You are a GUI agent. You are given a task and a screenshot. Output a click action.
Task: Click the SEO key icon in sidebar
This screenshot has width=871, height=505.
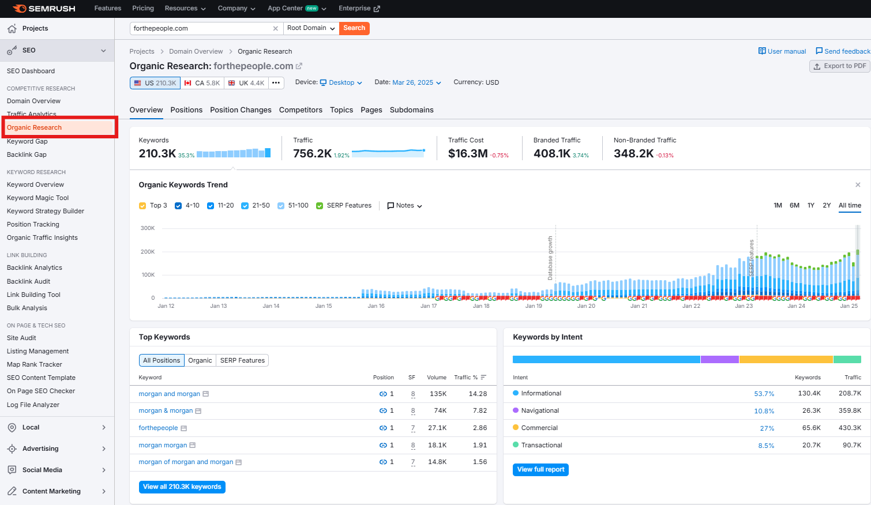[12, 51]
